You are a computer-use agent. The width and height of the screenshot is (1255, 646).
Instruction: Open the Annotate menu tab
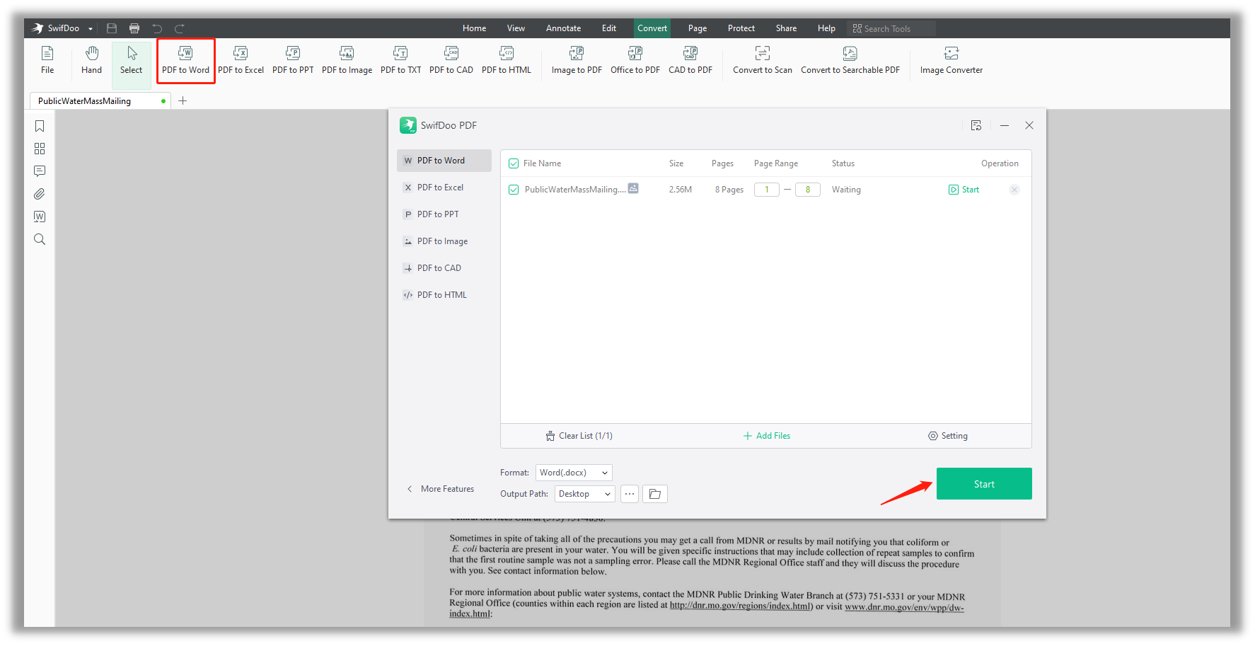click(563, 28)
